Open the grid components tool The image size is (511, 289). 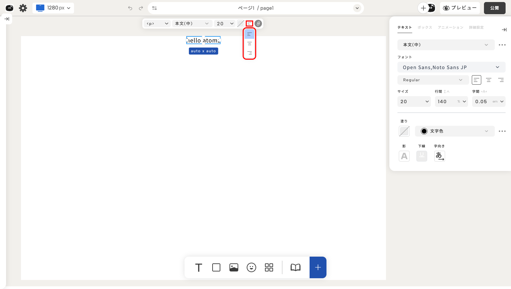click(269, 267)
